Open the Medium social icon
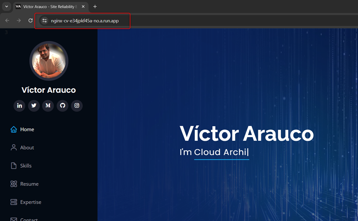358x221 pixels. pos(48,106)
